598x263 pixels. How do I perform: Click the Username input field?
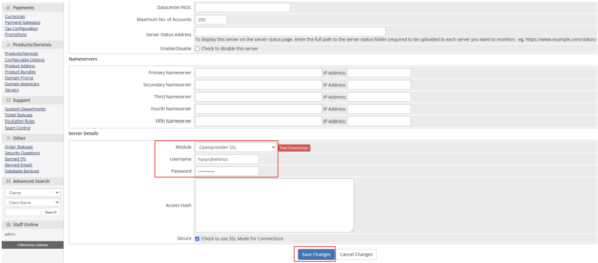[x=227, y=159]
